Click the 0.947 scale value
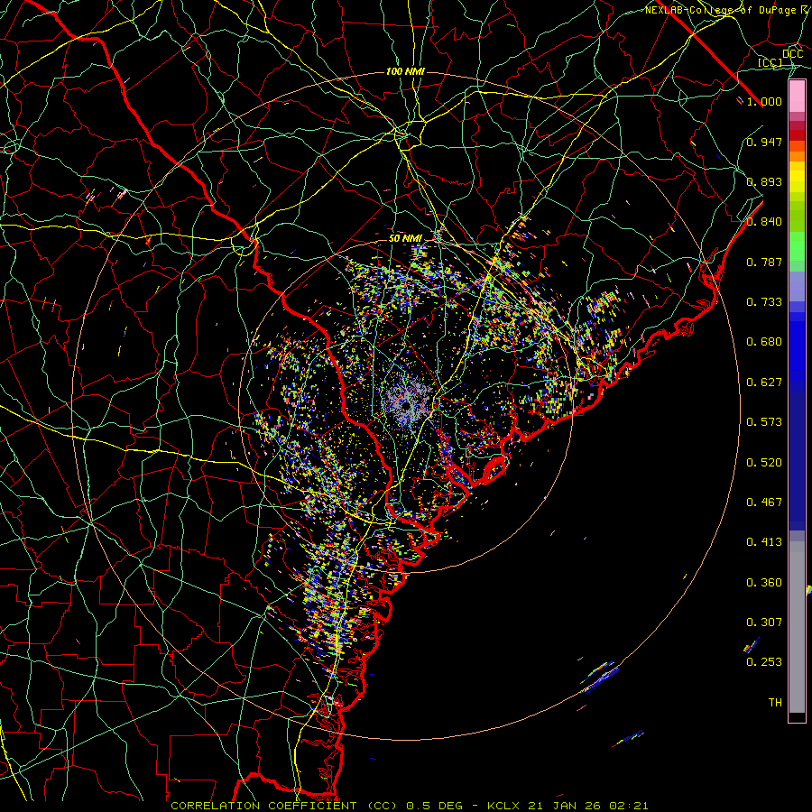 pyautogui.click(x=764, y=142)
